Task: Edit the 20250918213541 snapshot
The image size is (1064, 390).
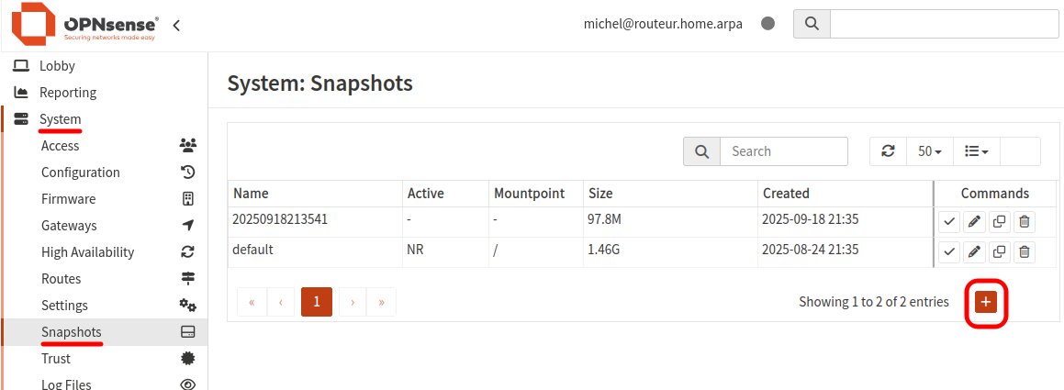Action: click(975, 221)
